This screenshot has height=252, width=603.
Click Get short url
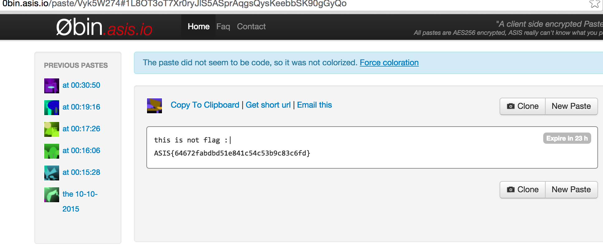click(x=268, y=105)
